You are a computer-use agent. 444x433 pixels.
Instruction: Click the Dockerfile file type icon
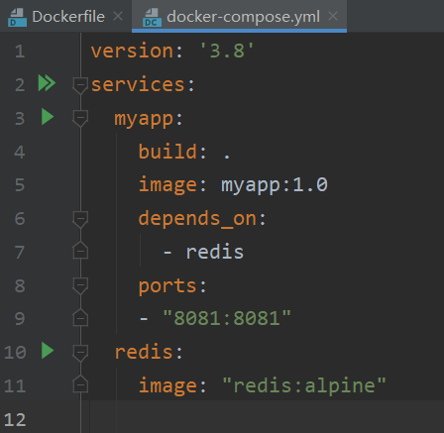point(17,18)
